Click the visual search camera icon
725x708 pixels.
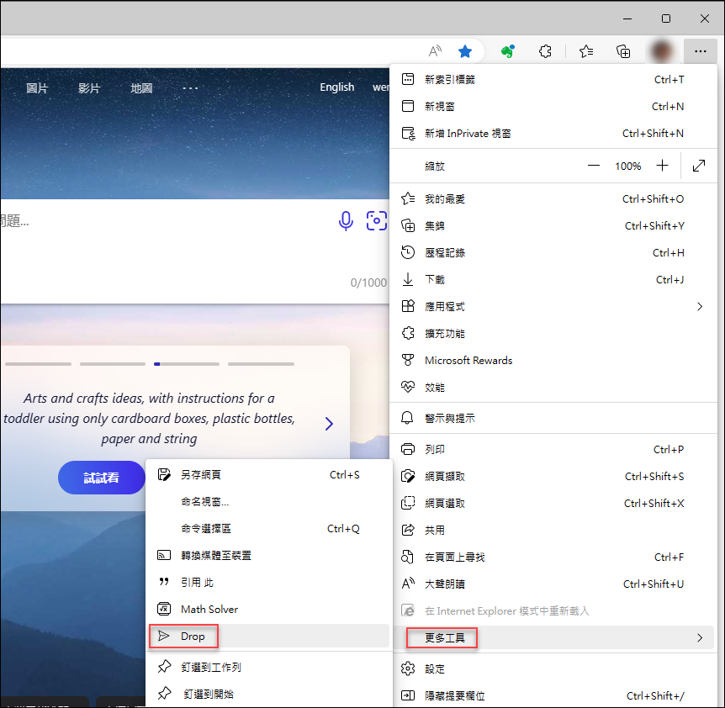376,221
